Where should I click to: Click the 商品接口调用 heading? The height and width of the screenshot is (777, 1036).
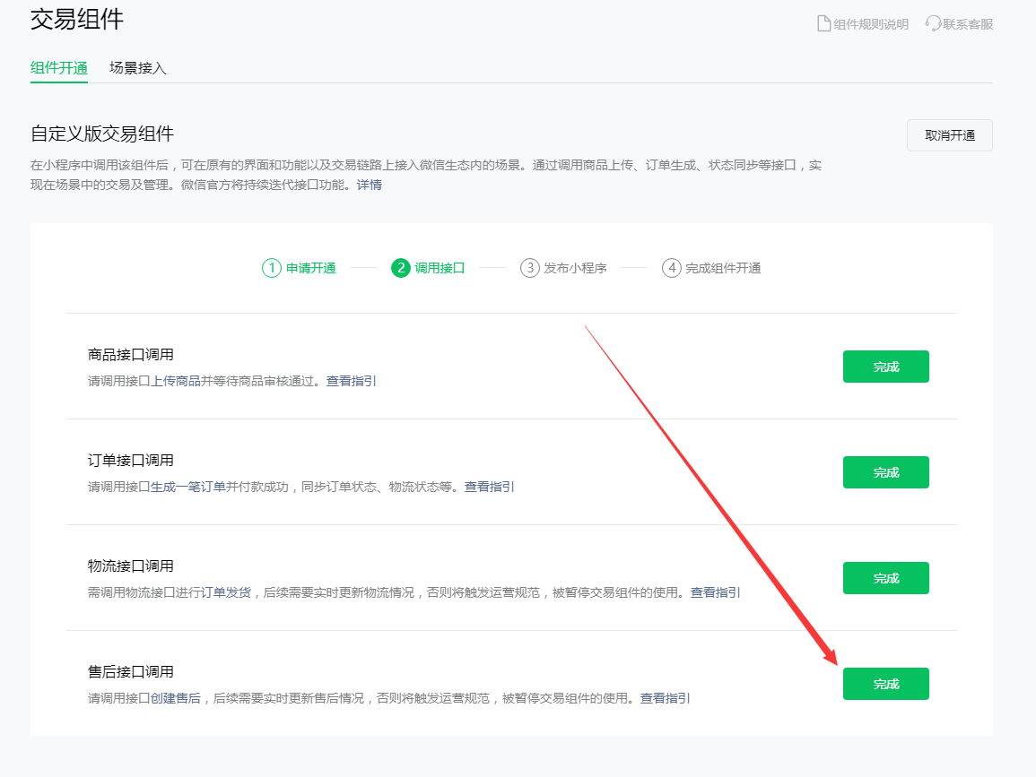131,355
